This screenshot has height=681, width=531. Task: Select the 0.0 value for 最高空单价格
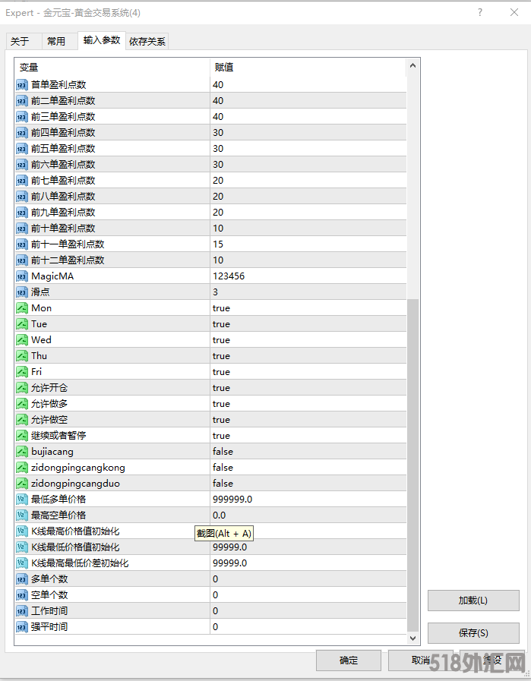click(x=220, y=515)
